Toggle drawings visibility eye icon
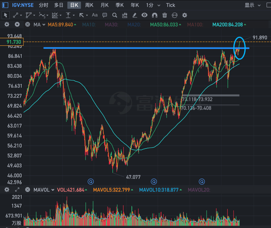The height and width of the screenshot is (228, 271). tap(144, 15)
